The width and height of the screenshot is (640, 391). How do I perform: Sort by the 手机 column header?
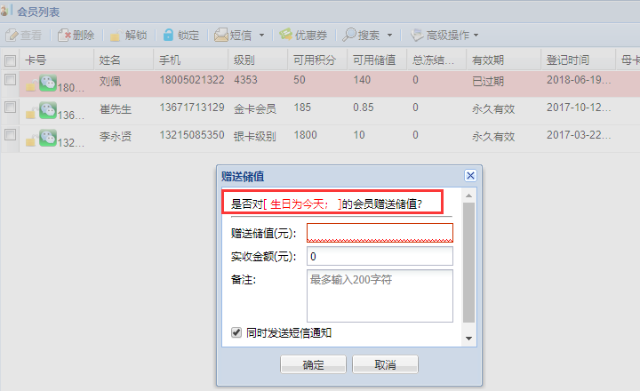(190, 60)
